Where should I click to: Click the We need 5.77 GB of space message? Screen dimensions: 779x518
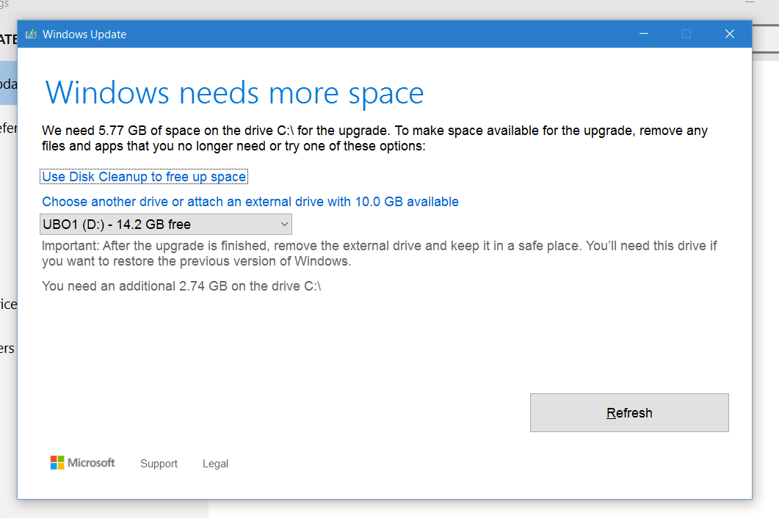[x=374, y=138]
